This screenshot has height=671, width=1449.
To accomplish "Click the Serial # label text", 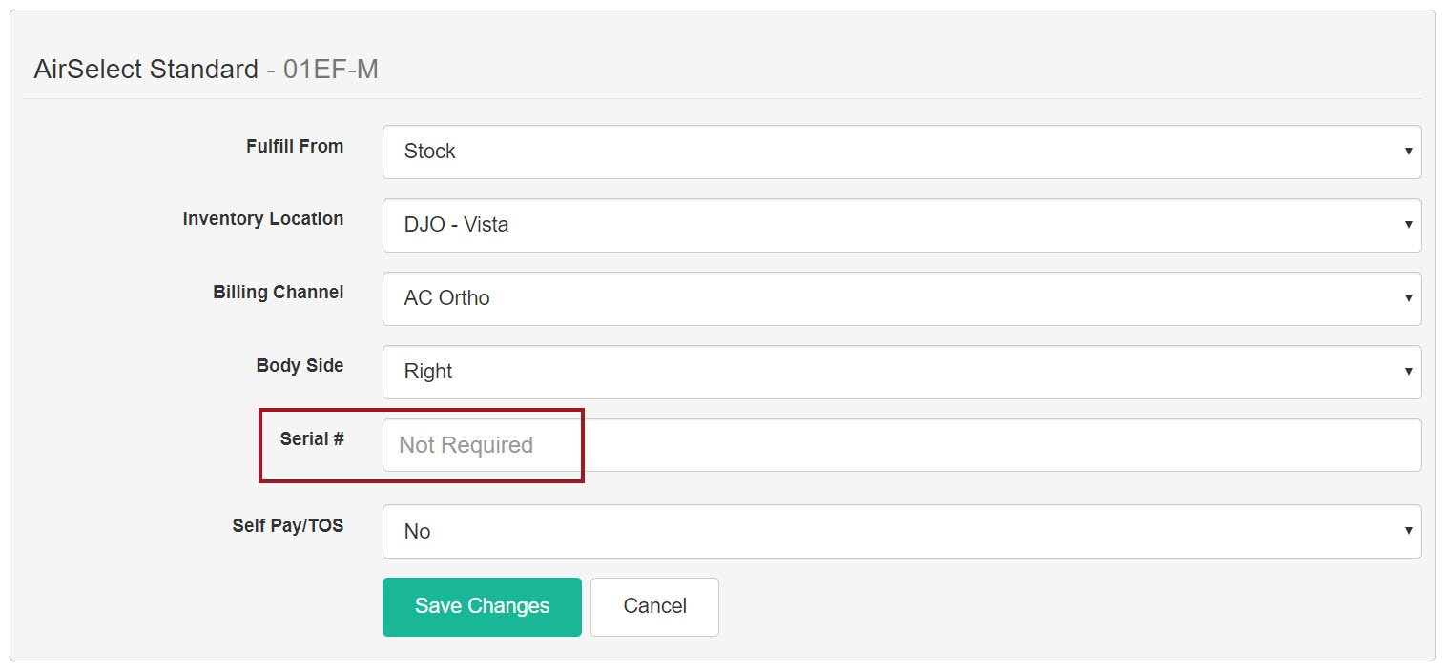I will (312, 438).
